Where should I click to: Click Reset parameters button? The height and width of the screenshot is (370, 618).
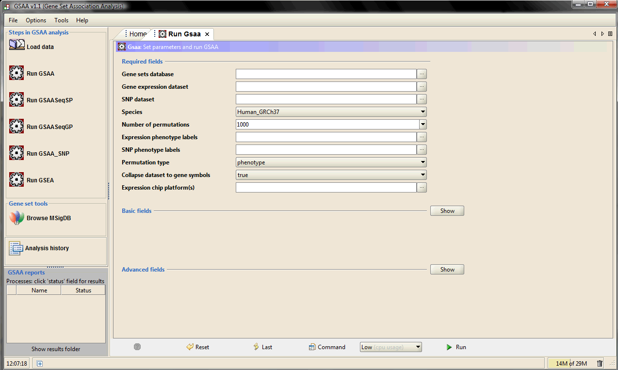click(x=197, y=347)
